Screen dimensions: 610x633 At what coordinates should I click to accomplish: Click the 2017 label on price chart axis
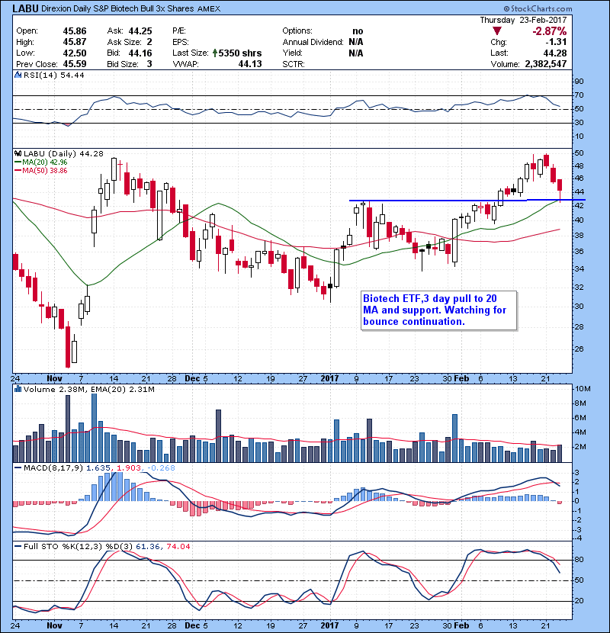coord(329,378)
